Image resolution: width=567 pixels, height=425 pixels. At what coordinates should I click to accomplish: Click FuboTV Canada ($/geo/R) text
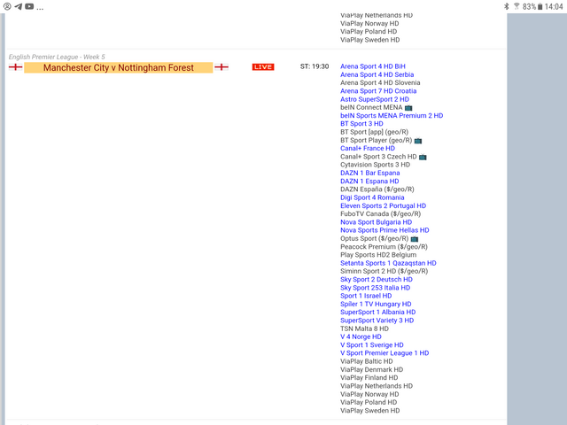click(x=380, y=214)
